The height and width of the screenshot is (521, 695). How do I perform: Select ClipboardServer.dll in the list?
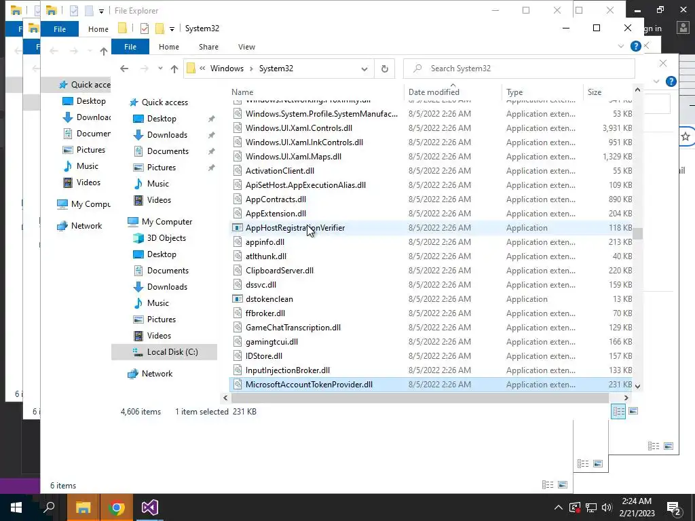point(279,271)
